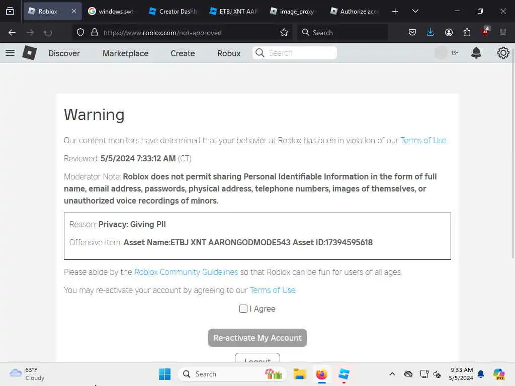Go to Roblox home via logo

pyautogui.click(x=30, y=53)
